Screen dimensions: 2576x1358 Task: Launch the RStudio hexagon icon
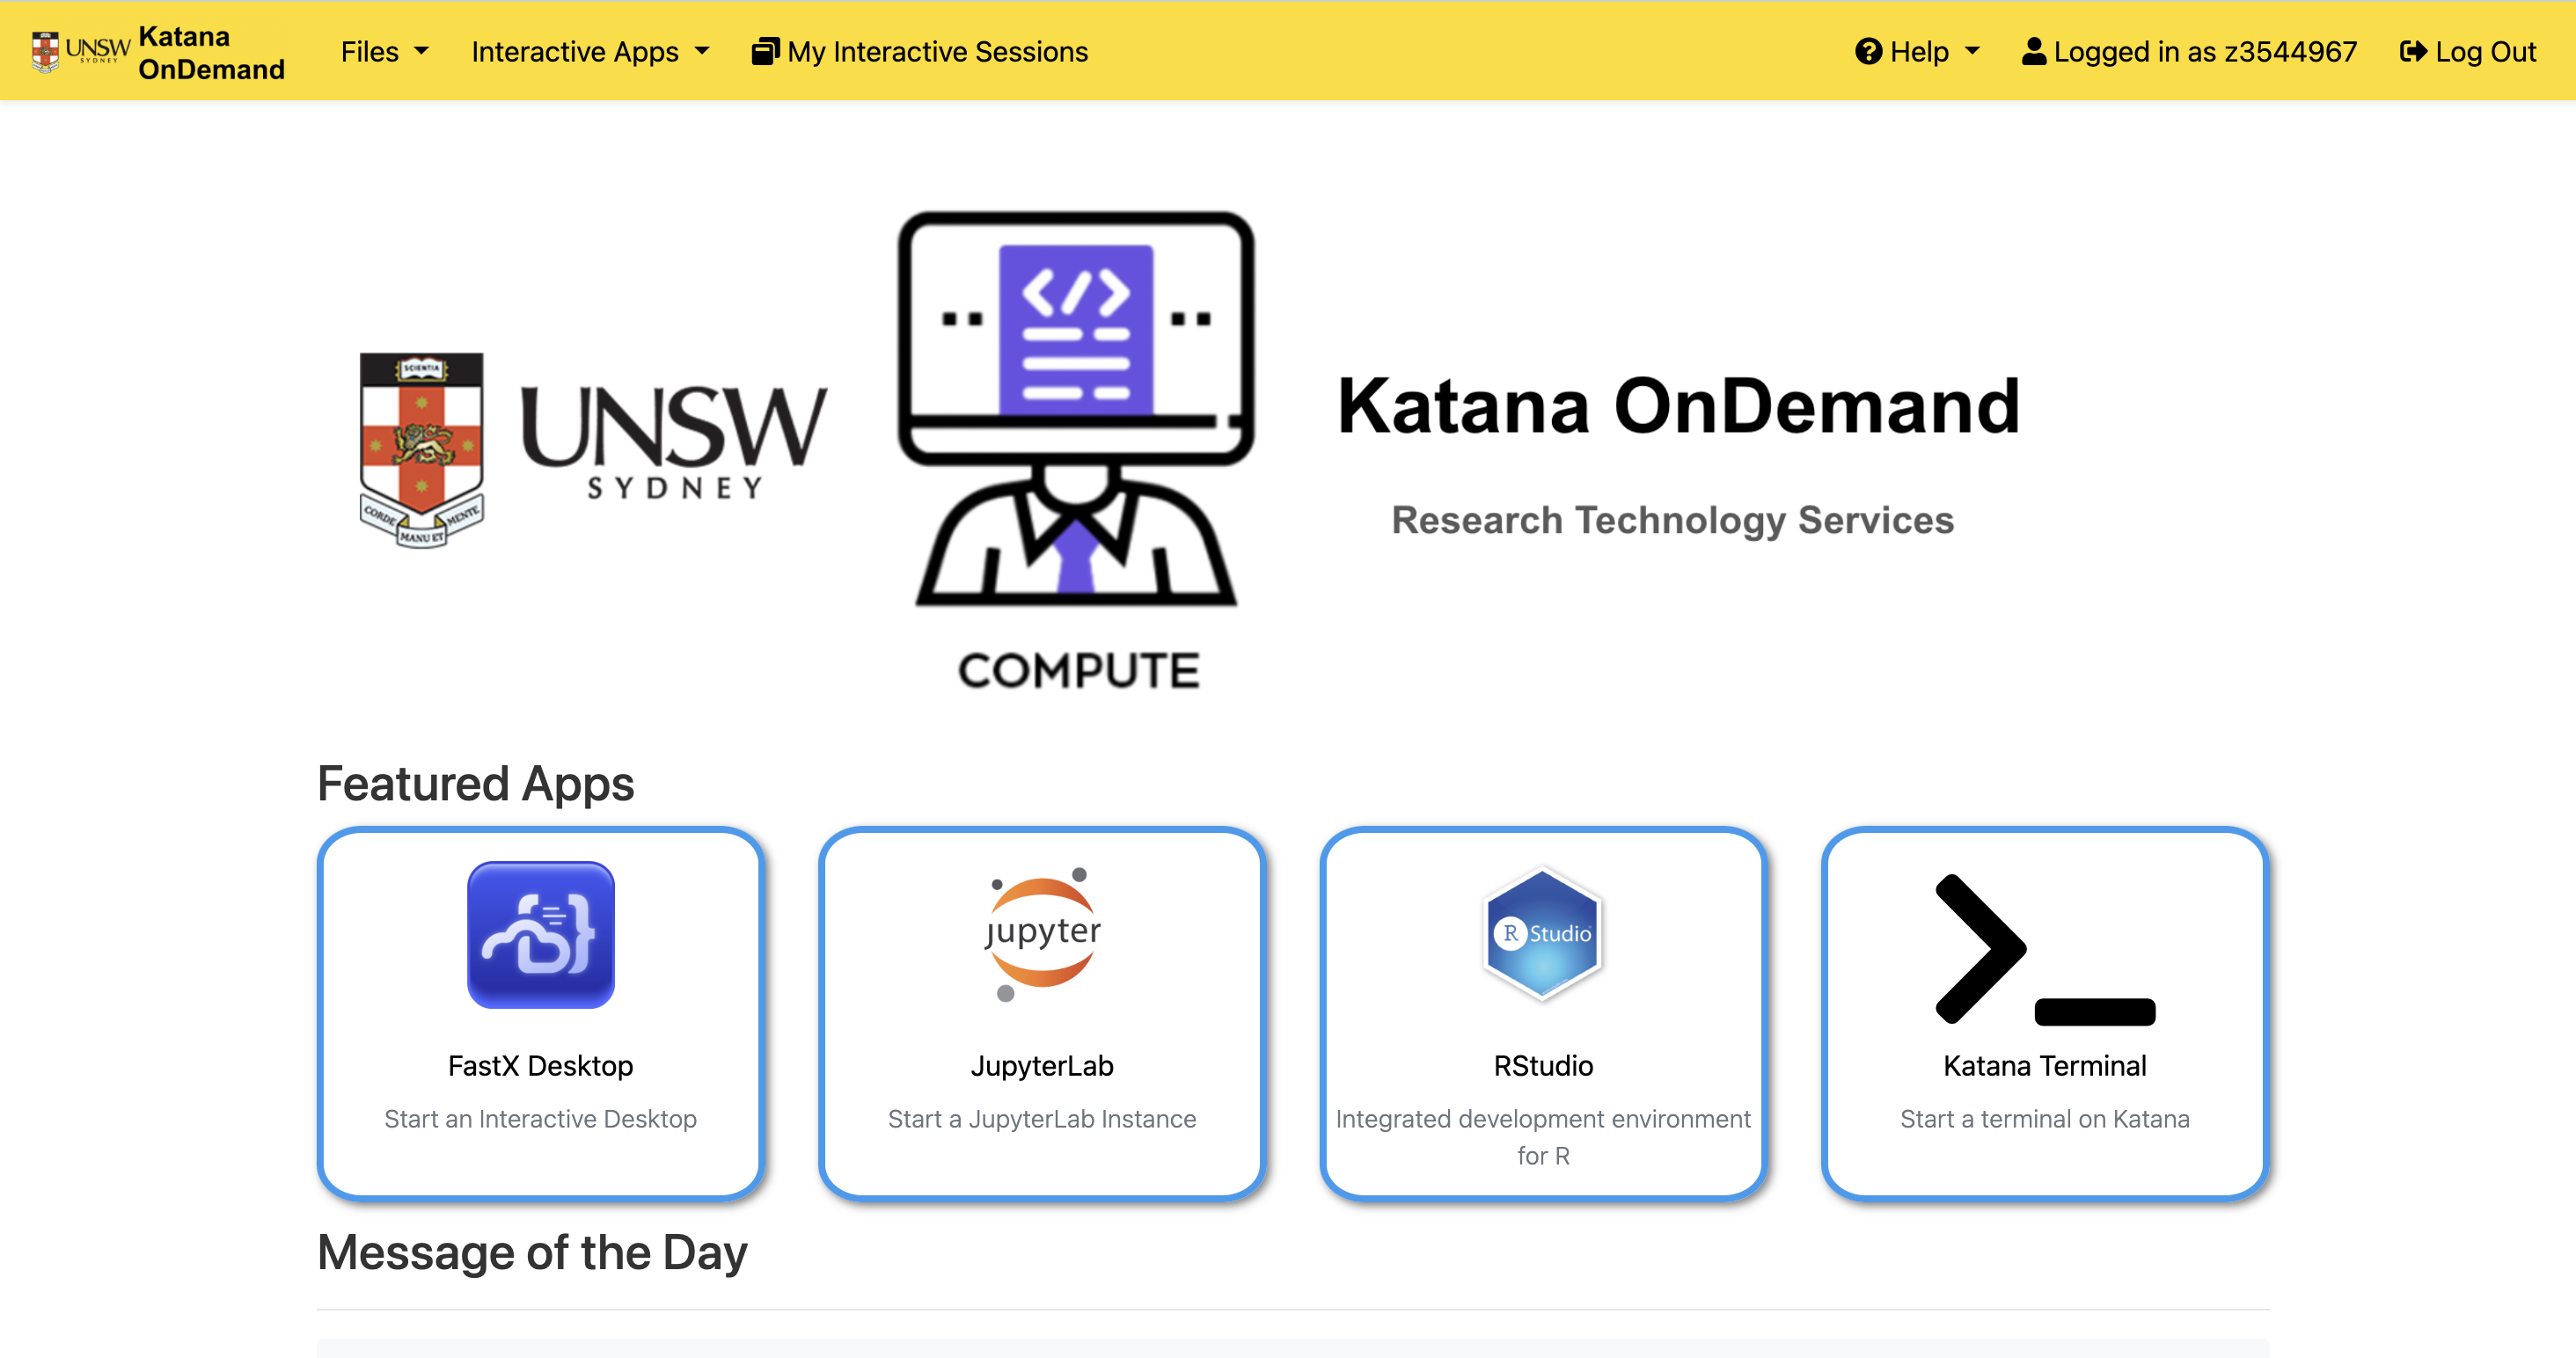coord(1543,934)
